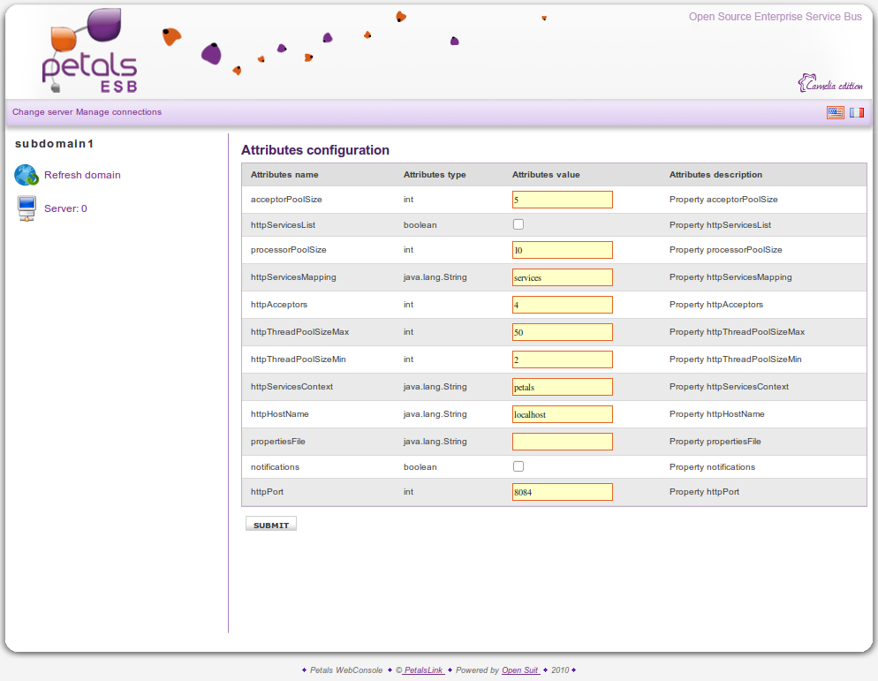Open the Refresh domain link
The image size is (878, 681).
click(82, 175)
